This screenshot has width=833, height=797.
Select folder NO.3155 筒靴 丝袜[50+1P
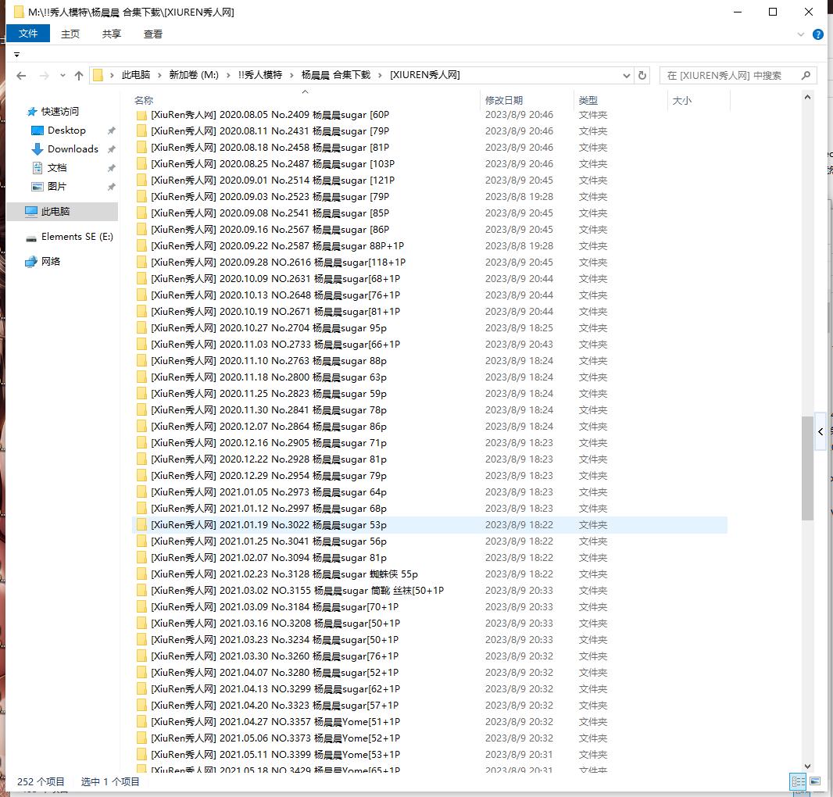tap(298, 591)
